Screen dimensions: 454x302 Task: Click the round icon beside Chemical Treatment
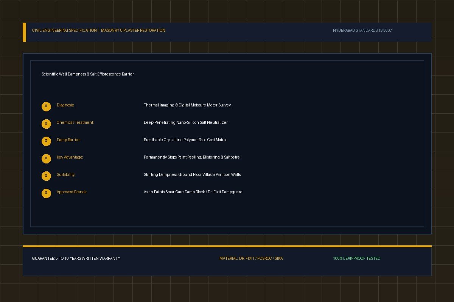tap(46, 124)
